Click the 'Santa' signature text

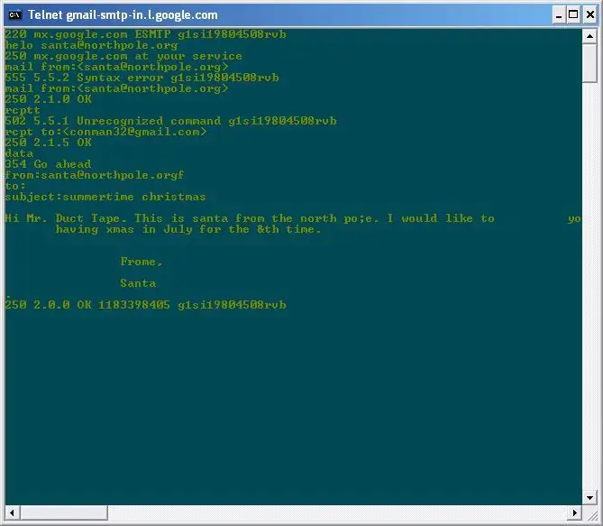pyautogui.click(x=138, y=283)
